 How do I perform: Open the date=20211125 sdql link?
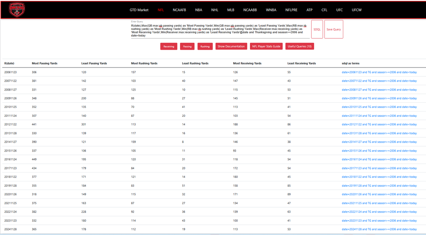[x=379, y=203]
